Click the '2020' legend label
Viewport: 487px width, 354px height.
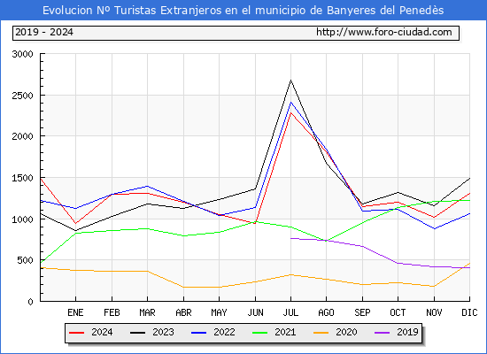click(346, 332)
